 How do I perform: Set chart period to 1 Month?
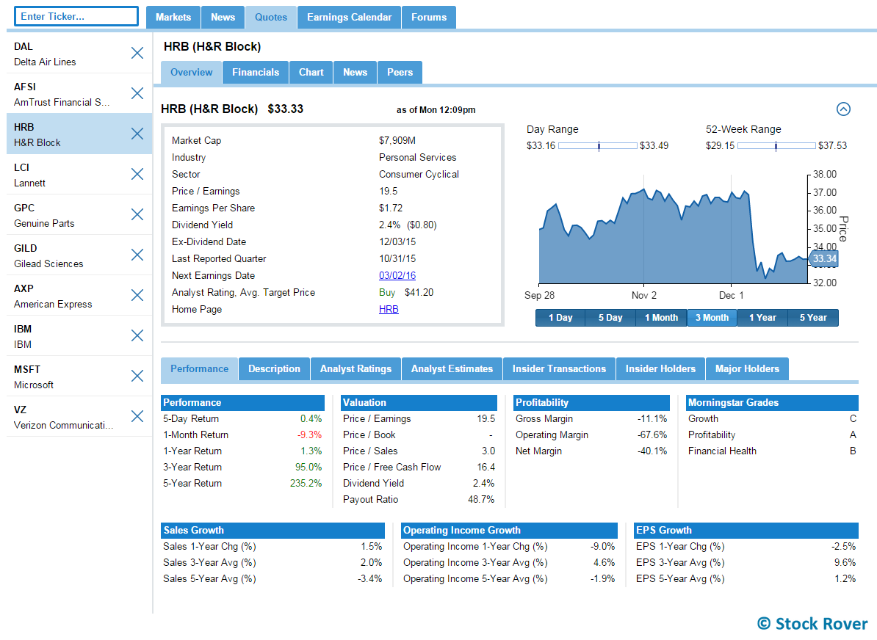click(x=661, y=318)
